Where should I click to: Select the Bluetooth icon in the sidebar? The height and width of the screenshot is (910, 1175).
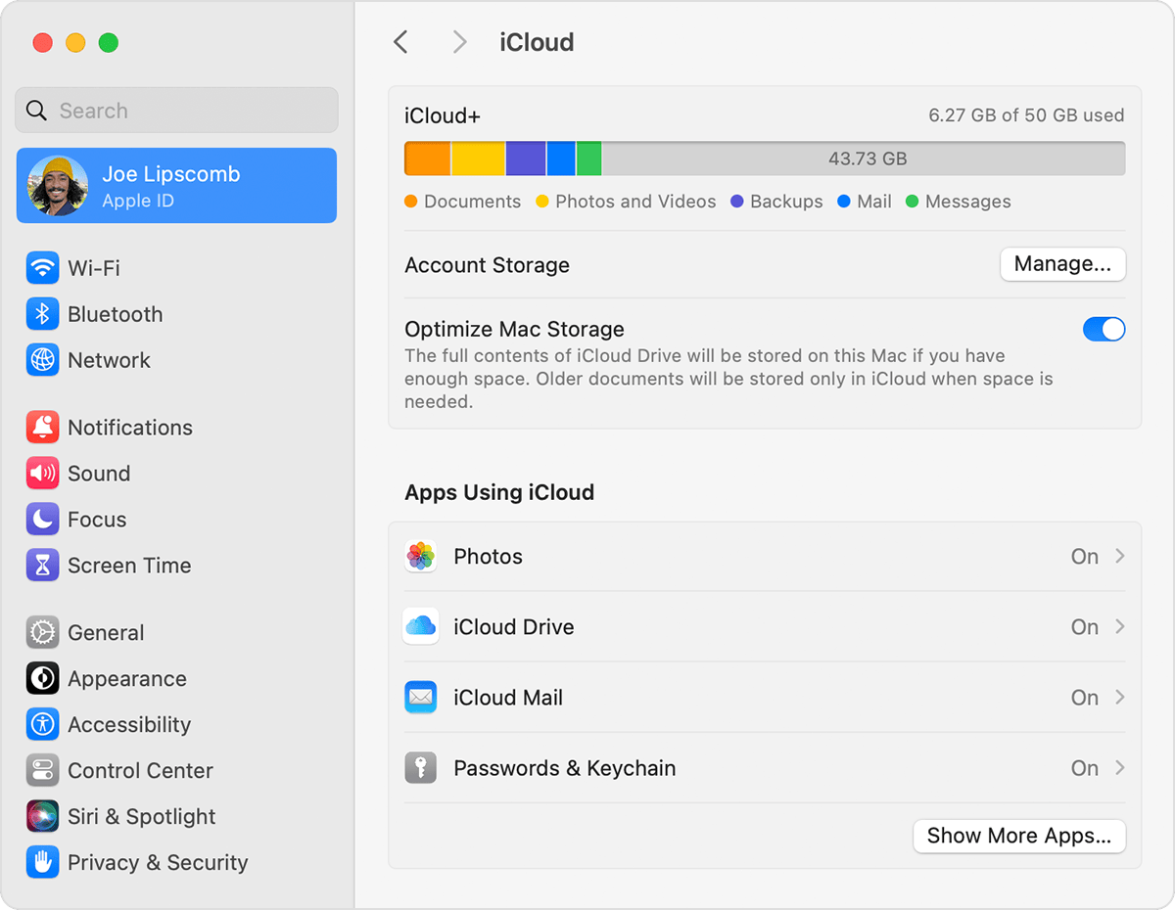43,313
